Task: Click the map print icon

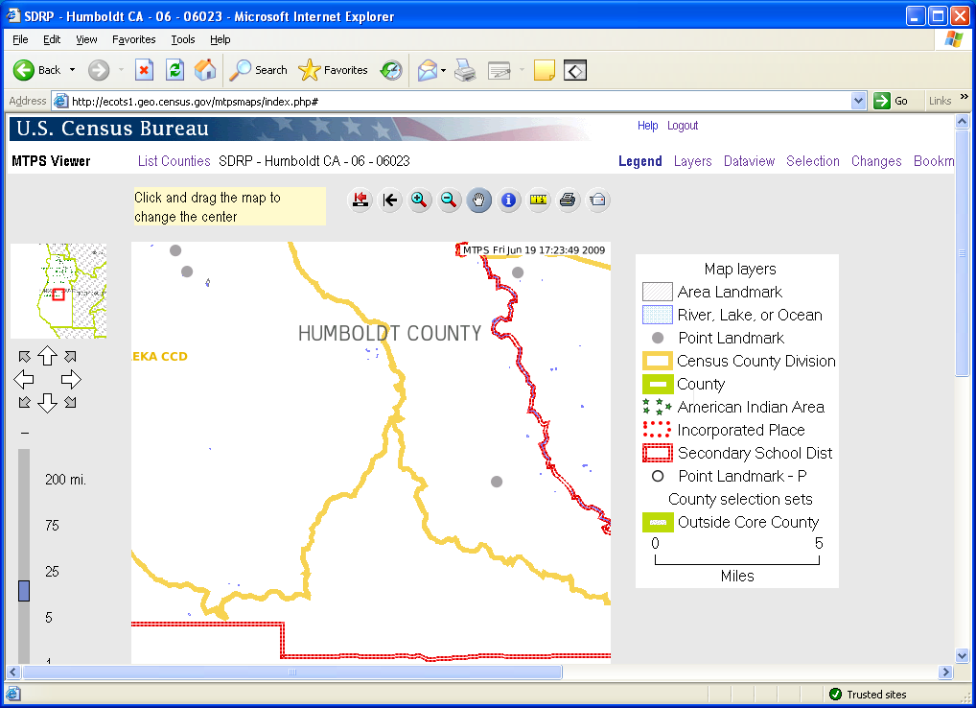Action: (x=568, y=200)
